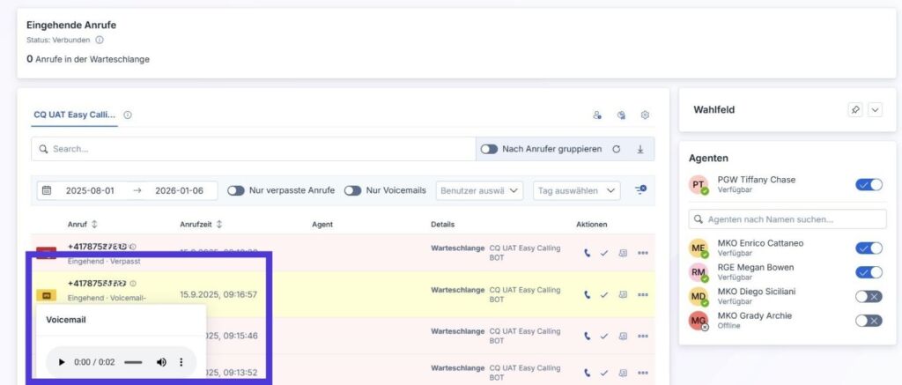Enable MKO Diego Siciliani agent toggle
Viewport: 902px width, 385px height.
tap(869, 296)
